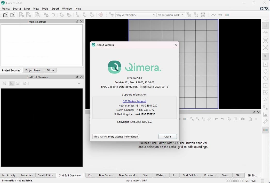Select the rectangular selection tool in sidebar
This screenshot has height=183, width=270.
pos(265,65)
